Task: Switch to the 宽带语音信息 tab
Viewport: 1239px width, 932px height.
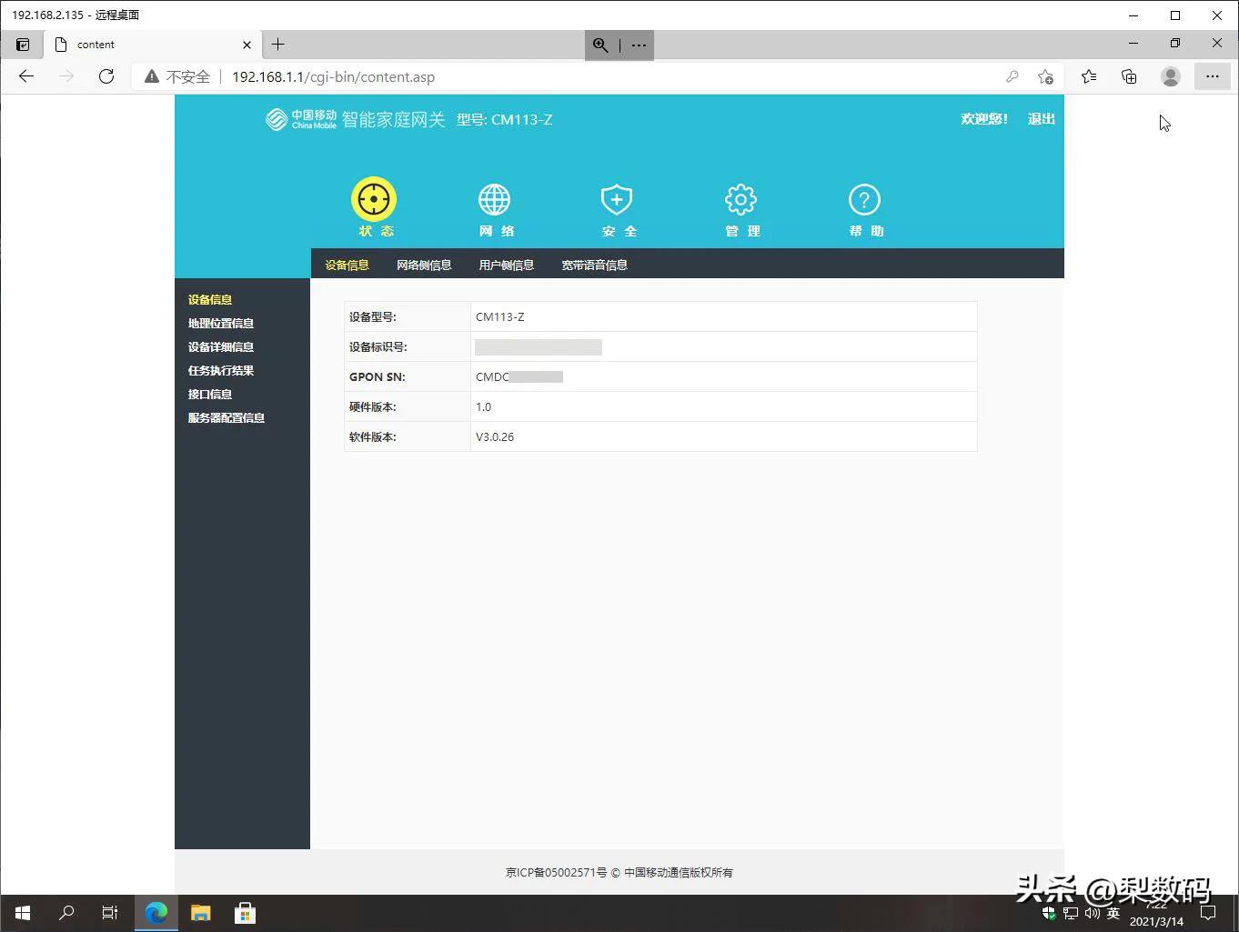Action: (594, 264)
